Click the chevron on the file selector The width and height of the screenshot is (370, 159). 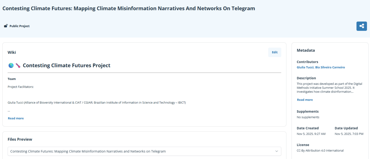click(277, 151)
